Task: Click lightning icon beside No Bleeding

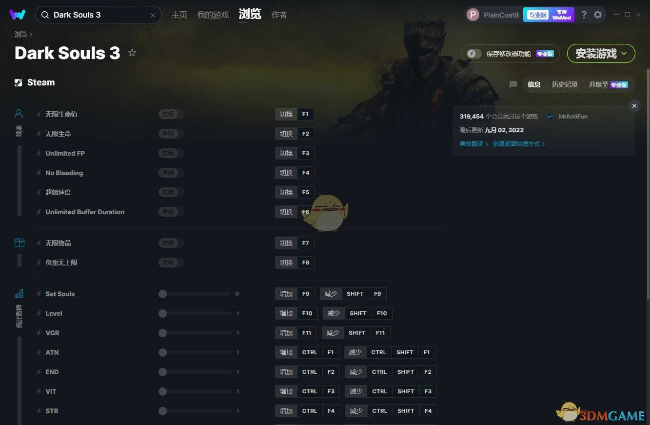Action: pos(39,173)
